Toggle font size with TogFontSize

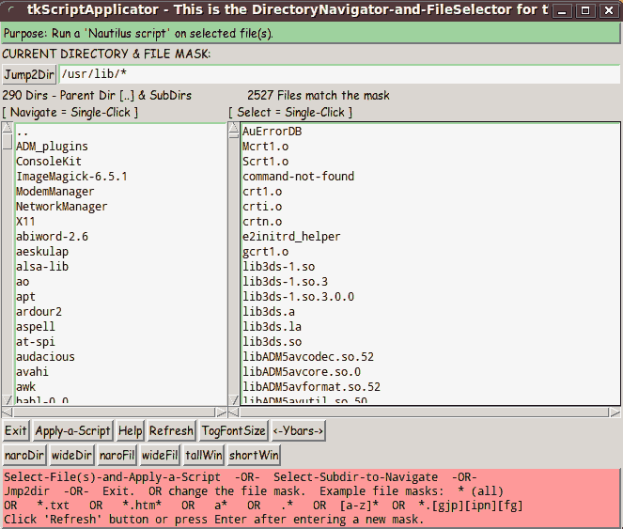pos(233,431)
